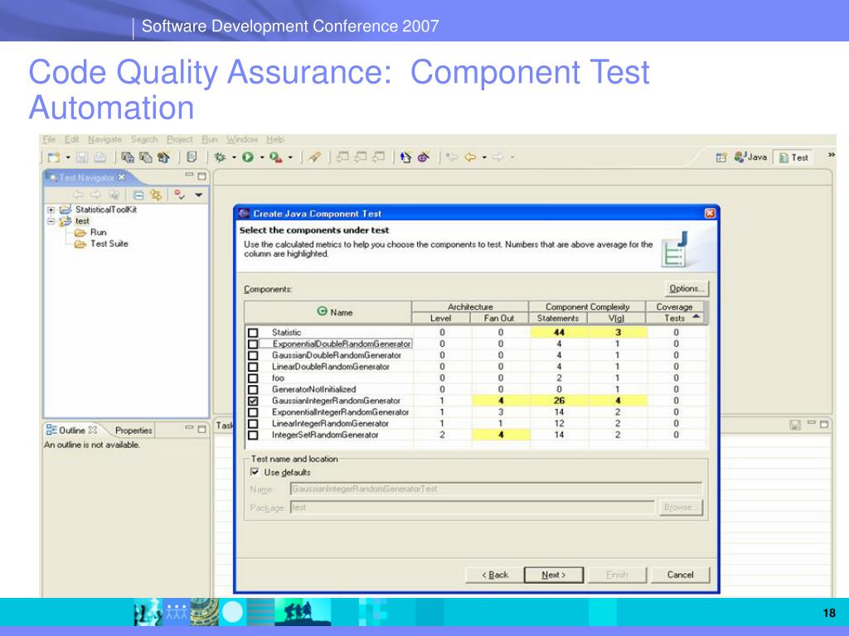Click the green Run button in toolbar
849x636 pixels.
pos(247,157)
